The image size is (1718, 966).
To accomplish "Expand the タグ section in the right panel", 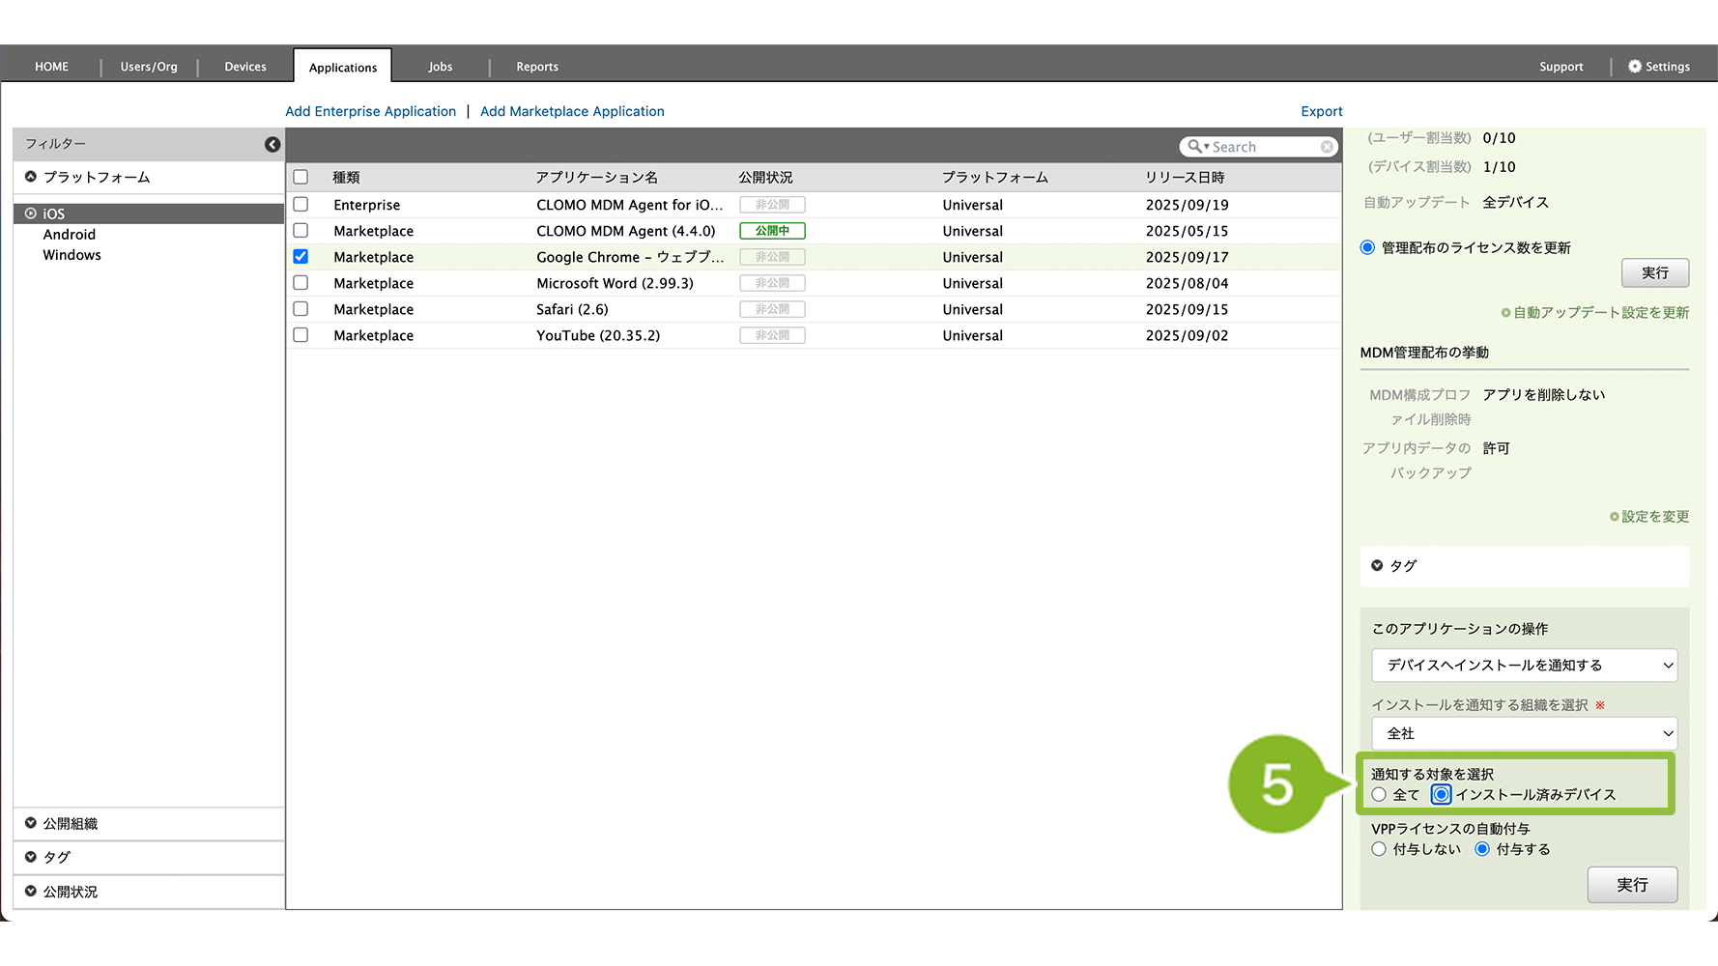I will pos(1377,566).
